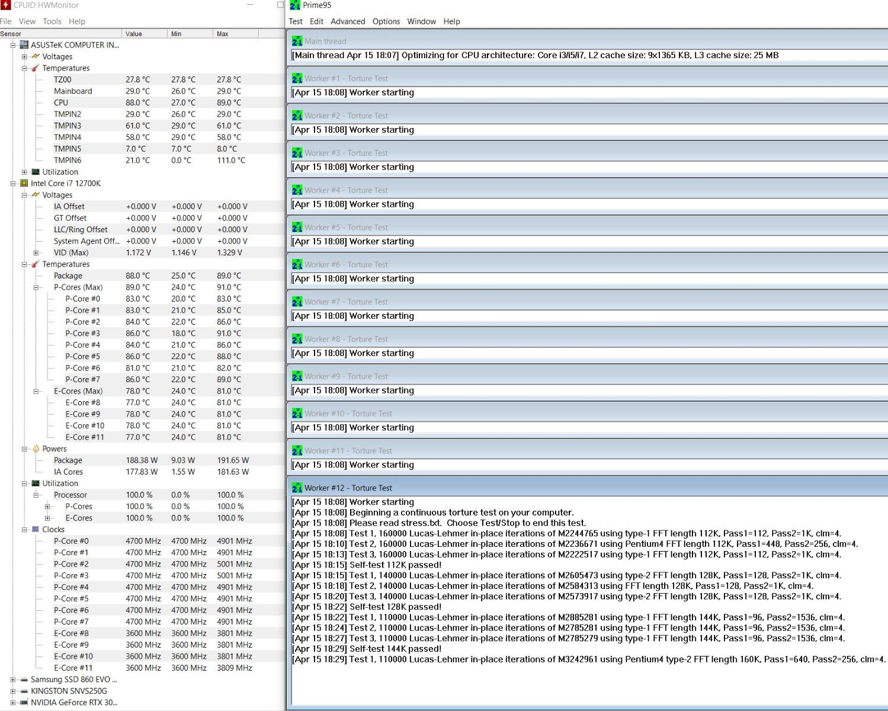Open the Test menu in Prime95
The height and width of the screenshot is (711, 888).
(x=296, y=21)
